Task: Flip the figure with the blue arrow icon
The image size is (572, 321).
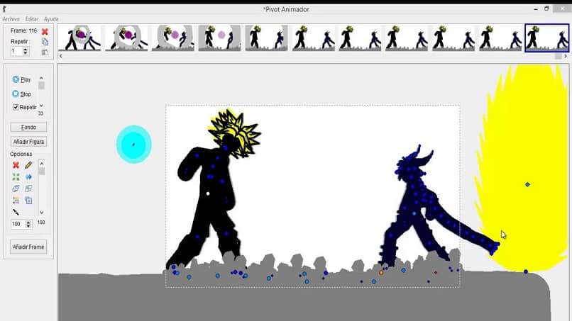Action: (x=28, y=177)
